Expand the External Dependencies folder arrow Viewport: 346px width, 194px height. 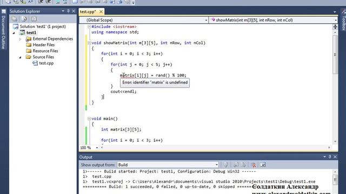point(20,39)
